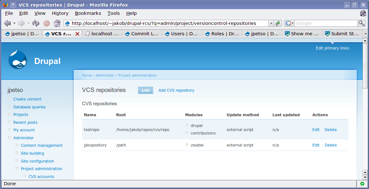The height and width of the screenshot is (189, 369).
Task: Open the Bookmarks menu
Action: point(87,13)
